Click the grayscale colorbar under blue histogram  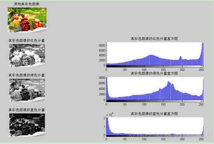click(x=155, y=136)
